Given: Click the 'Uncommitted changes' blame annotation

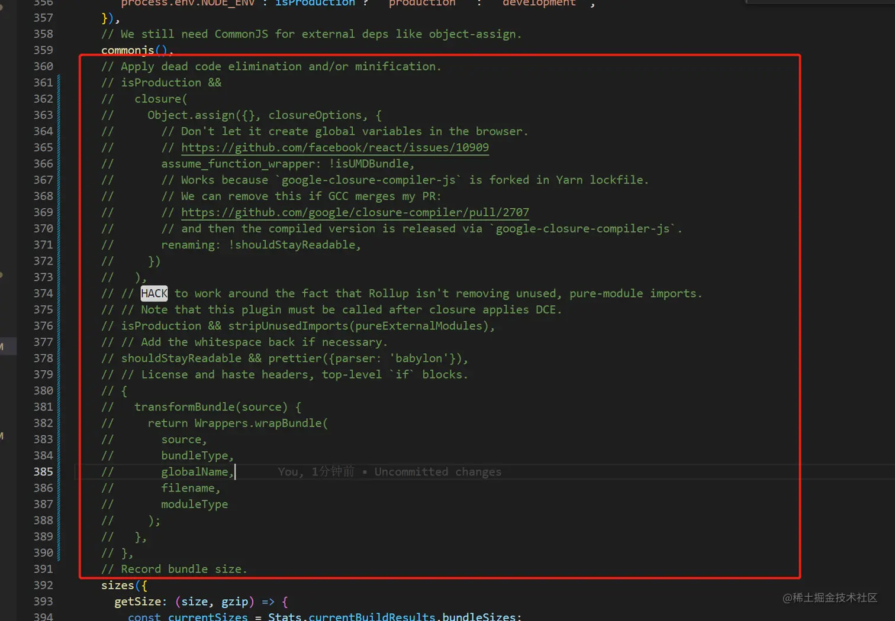Looking at the screenshot, I should pyautogui.click(x=438, y=472).
